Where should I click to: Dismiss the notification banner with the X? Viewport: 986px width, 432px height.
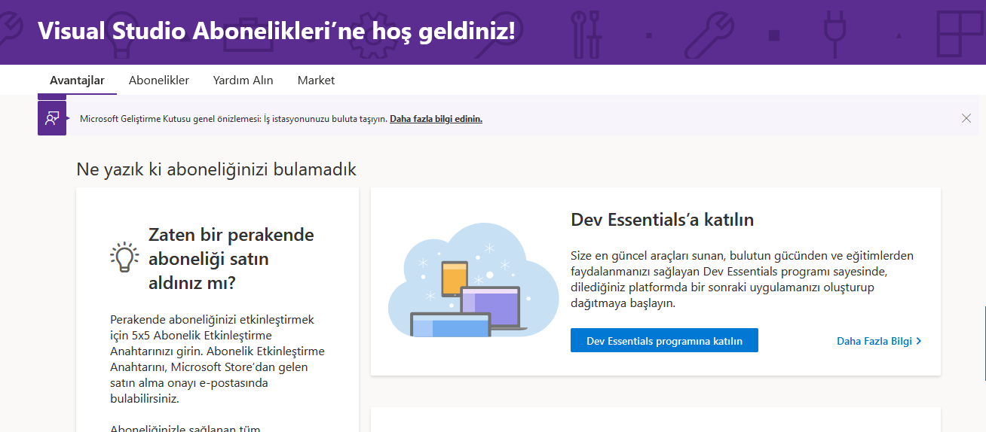[966, 118]
